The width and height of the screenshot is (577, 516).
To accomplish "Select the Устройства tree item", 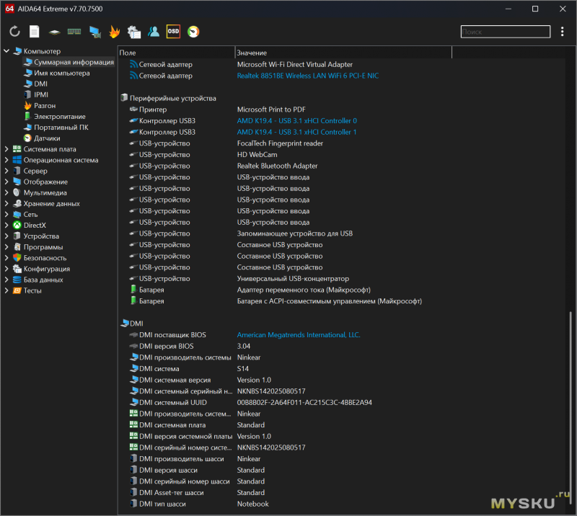I will (36, 236).
